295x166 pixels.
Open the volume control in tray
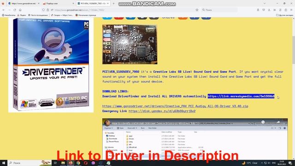click(269, 163)
